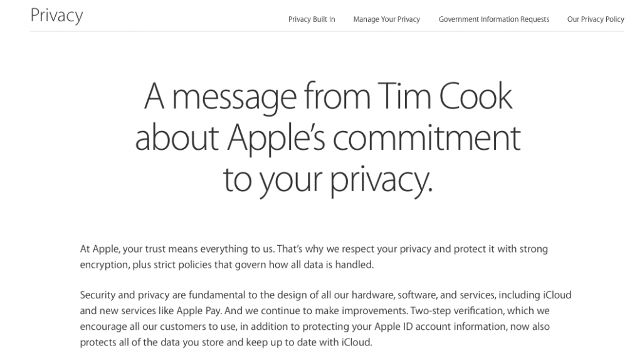Click the divider line below the navigation

(327, 31)
